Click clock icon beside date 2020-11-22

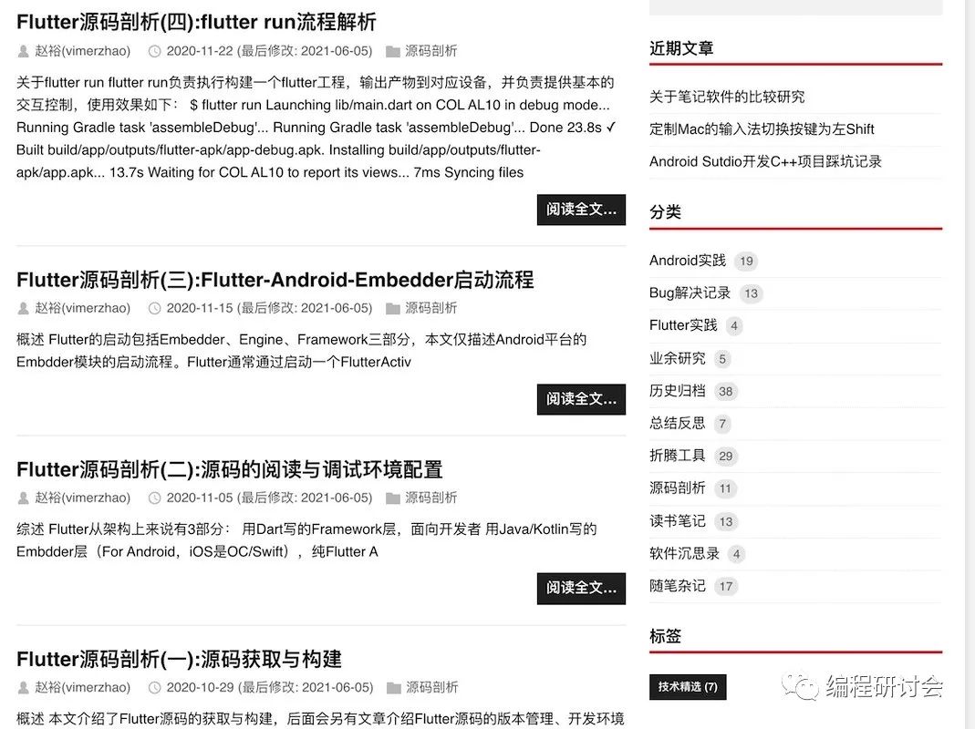tap(155, 51)
